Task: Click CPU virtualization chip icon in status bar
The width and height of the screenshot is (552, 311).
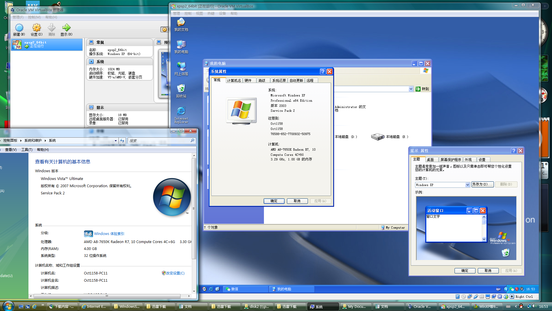Action: click(x=500, y=297)
